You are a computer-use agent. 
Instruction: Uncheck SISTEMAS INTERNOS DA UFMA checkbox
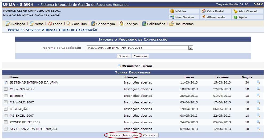[x=6, y=82]
